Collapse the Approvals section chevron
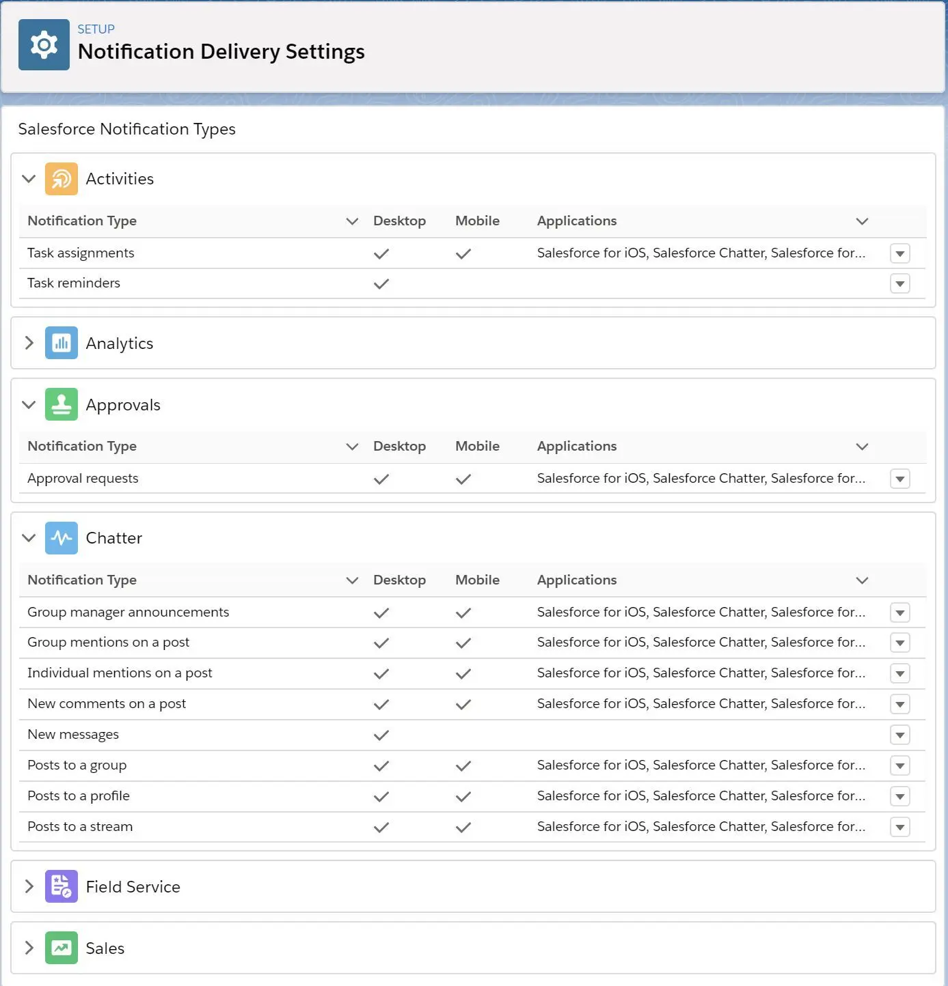The width and height of the screenshot is (948, 986). click(29, 404)
